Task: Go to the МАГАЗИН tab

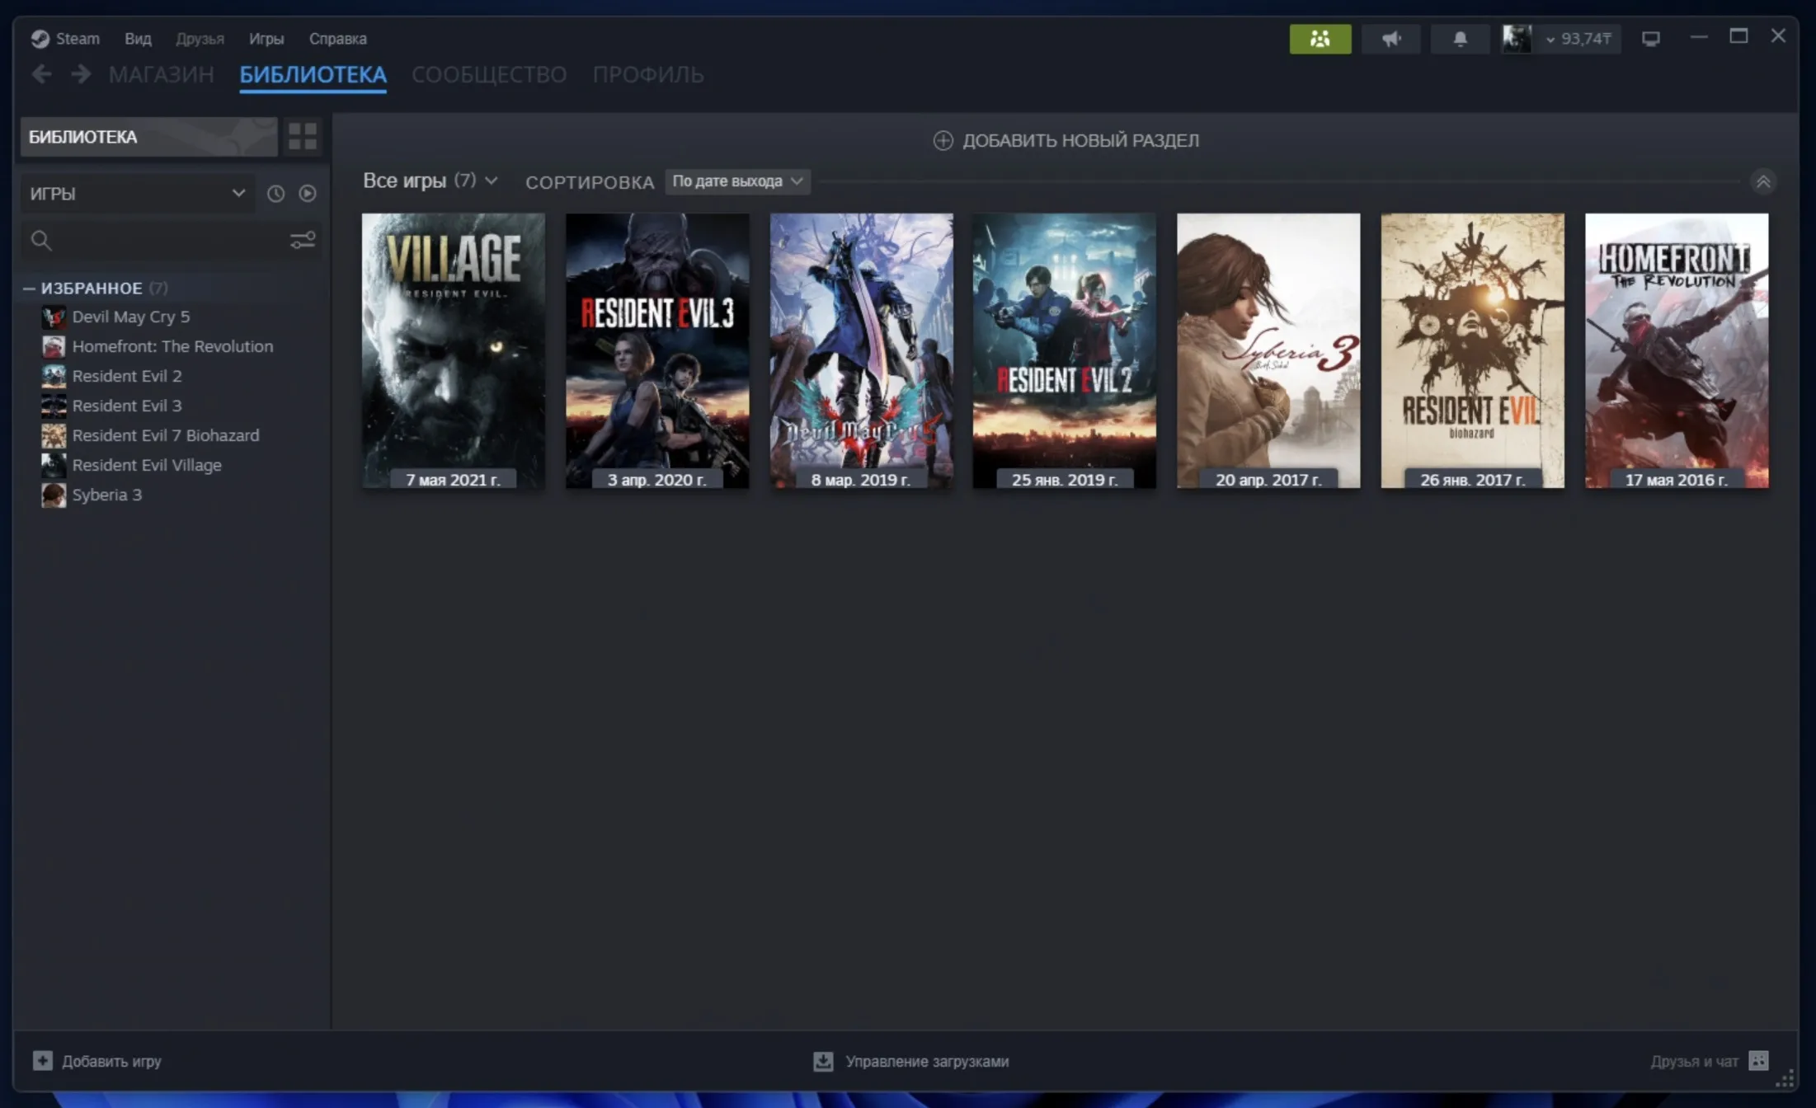Action: pos(162,75)
